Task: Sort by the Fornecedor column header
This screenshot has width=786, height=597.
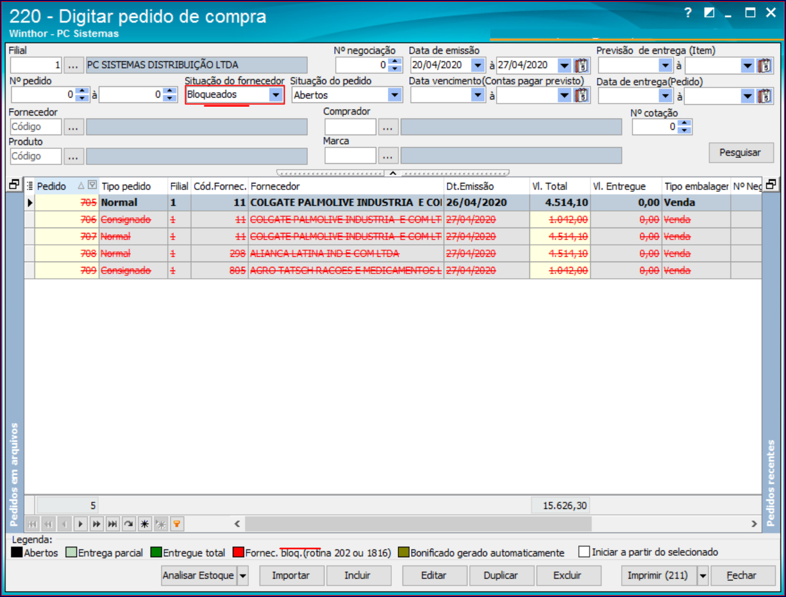Action: point(345,186)
